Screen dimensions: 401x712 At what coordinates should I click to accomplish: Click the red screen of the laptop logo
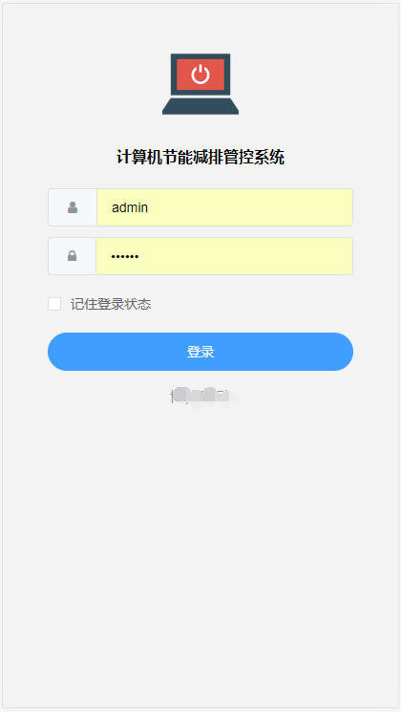tap(200, 75)
